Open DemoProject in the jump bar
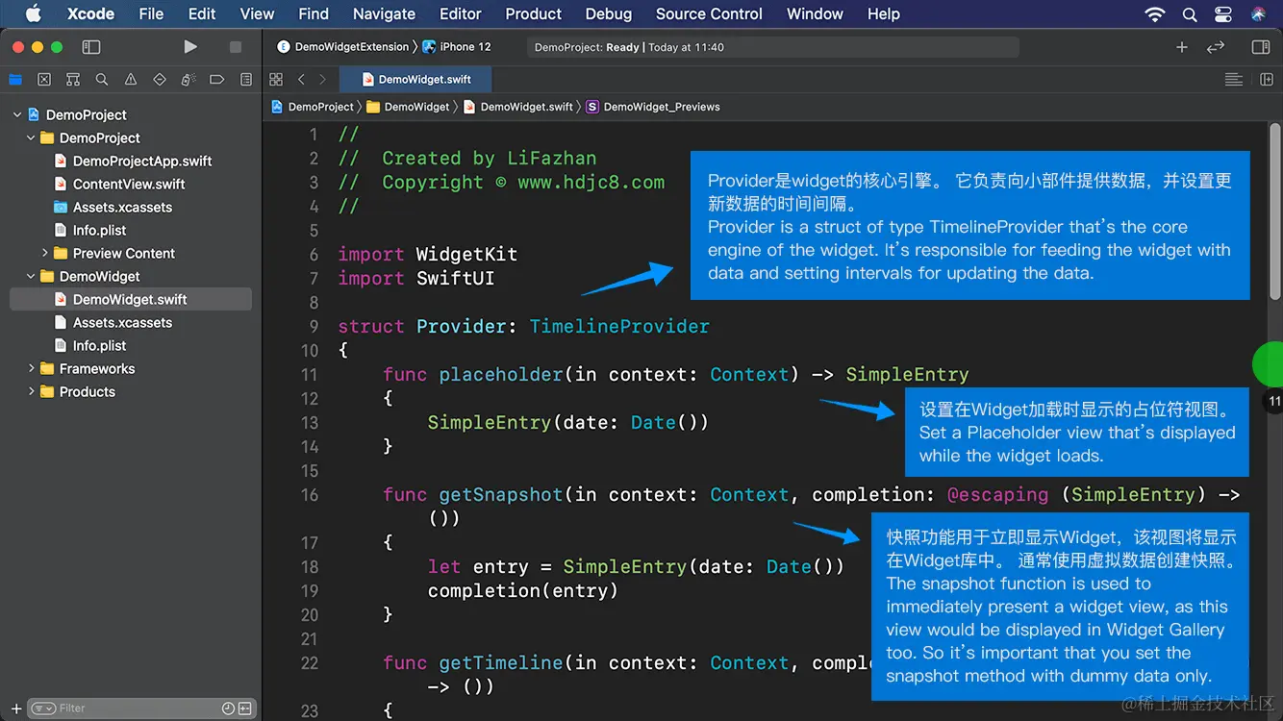Viewport: 1283px width, 721px height. (x=313, y=107)
